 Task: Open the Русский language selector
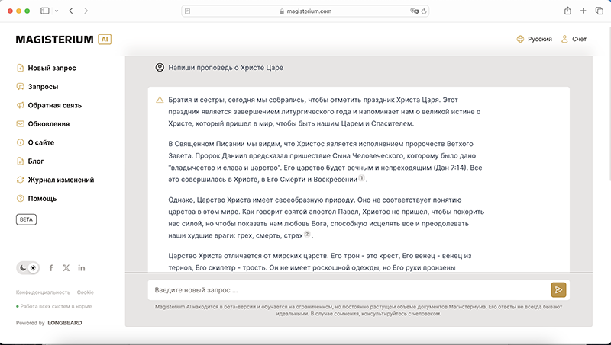(x=535, y=39)
